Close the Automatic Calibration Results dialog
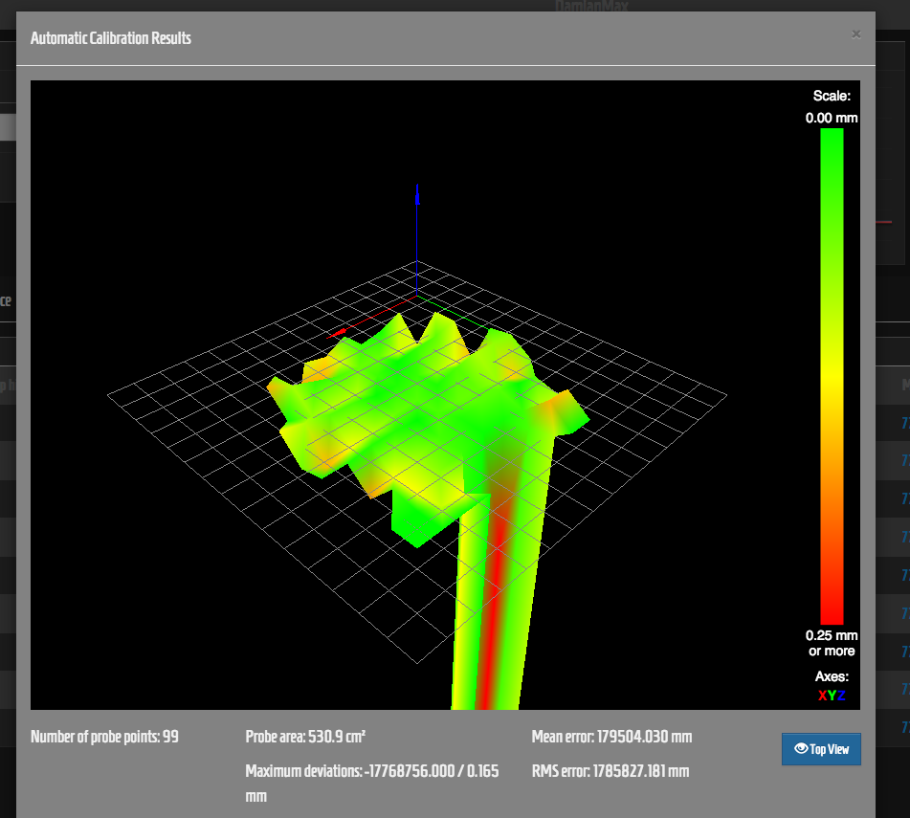This screenshot has height=818, width=910. pyautogui.click(x=855, y=34)
